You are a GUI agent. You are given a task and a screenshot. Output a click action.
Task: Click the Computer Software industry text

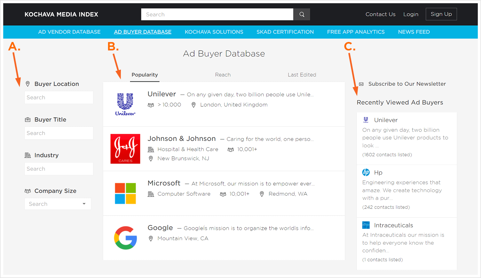click(x=184, y=194)
